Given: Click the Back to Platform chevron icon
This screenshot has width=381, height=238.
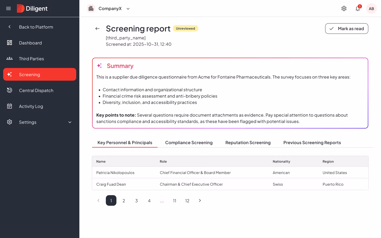Looking at the screenshot, I should (10, 27).
